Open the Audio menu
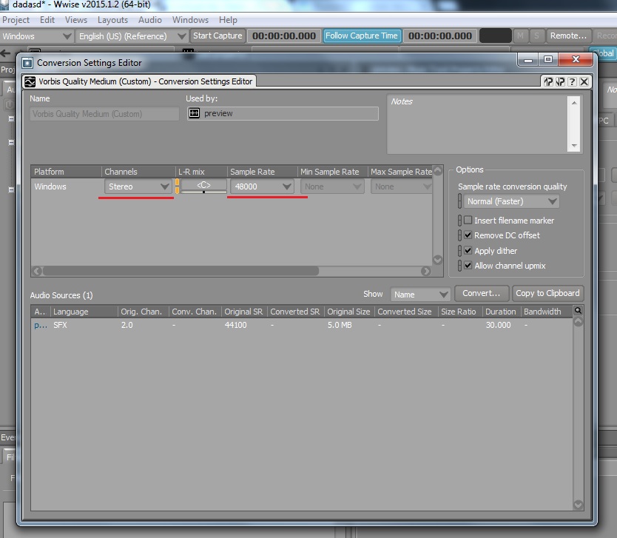The image size is (617, 538). (150, 20)
